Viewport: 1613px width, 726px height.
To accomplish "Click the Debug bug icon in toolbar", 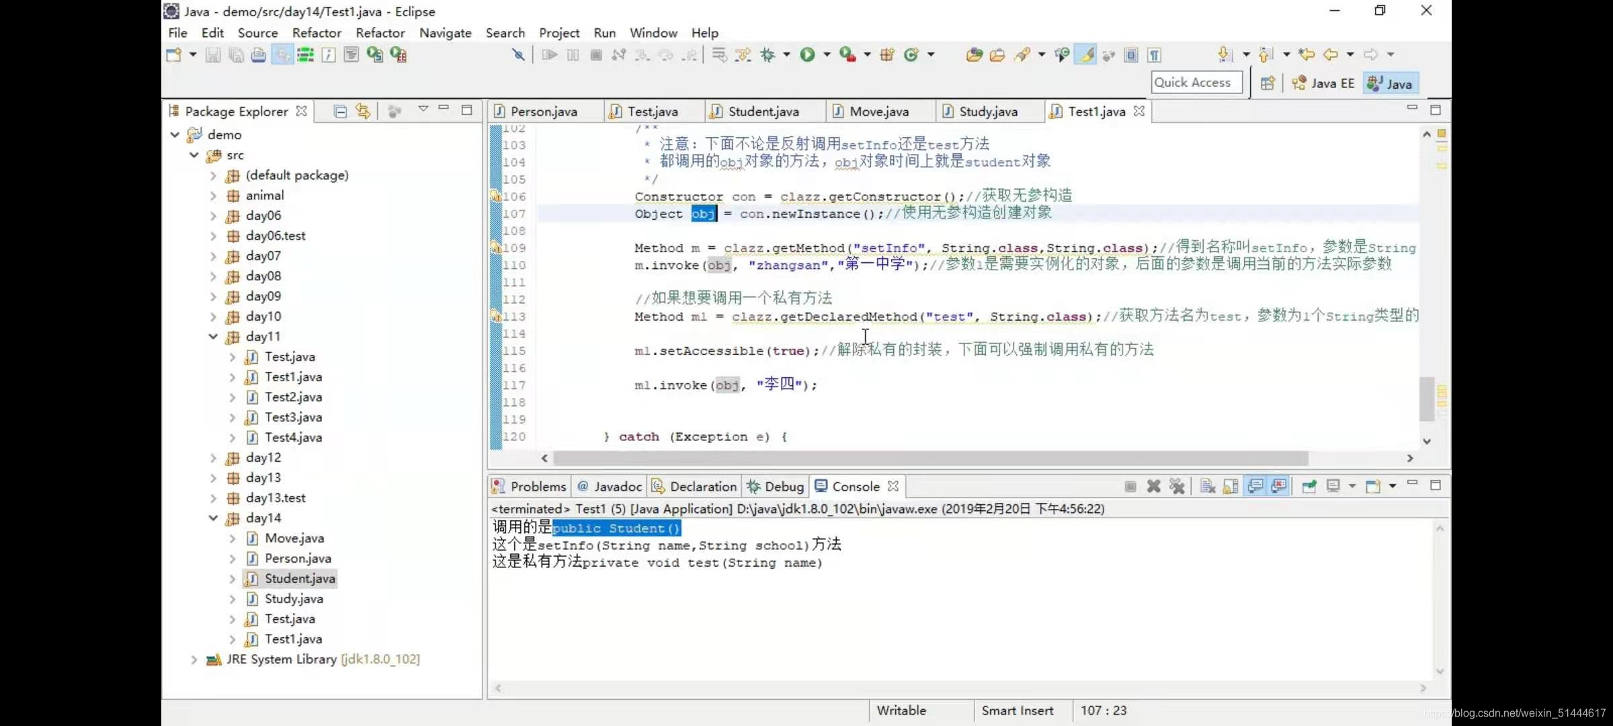I will 768,55.
